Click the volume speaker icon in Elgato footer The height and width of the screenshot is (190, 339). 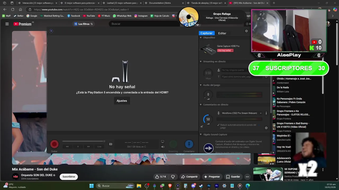[163, 147]
